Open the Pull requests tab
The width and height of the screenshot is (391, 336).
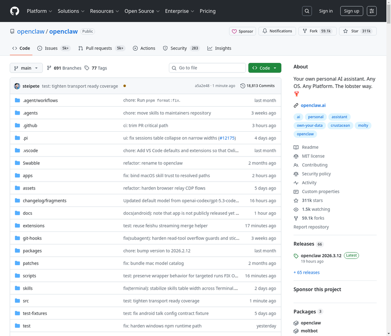[x=101, y=48]
